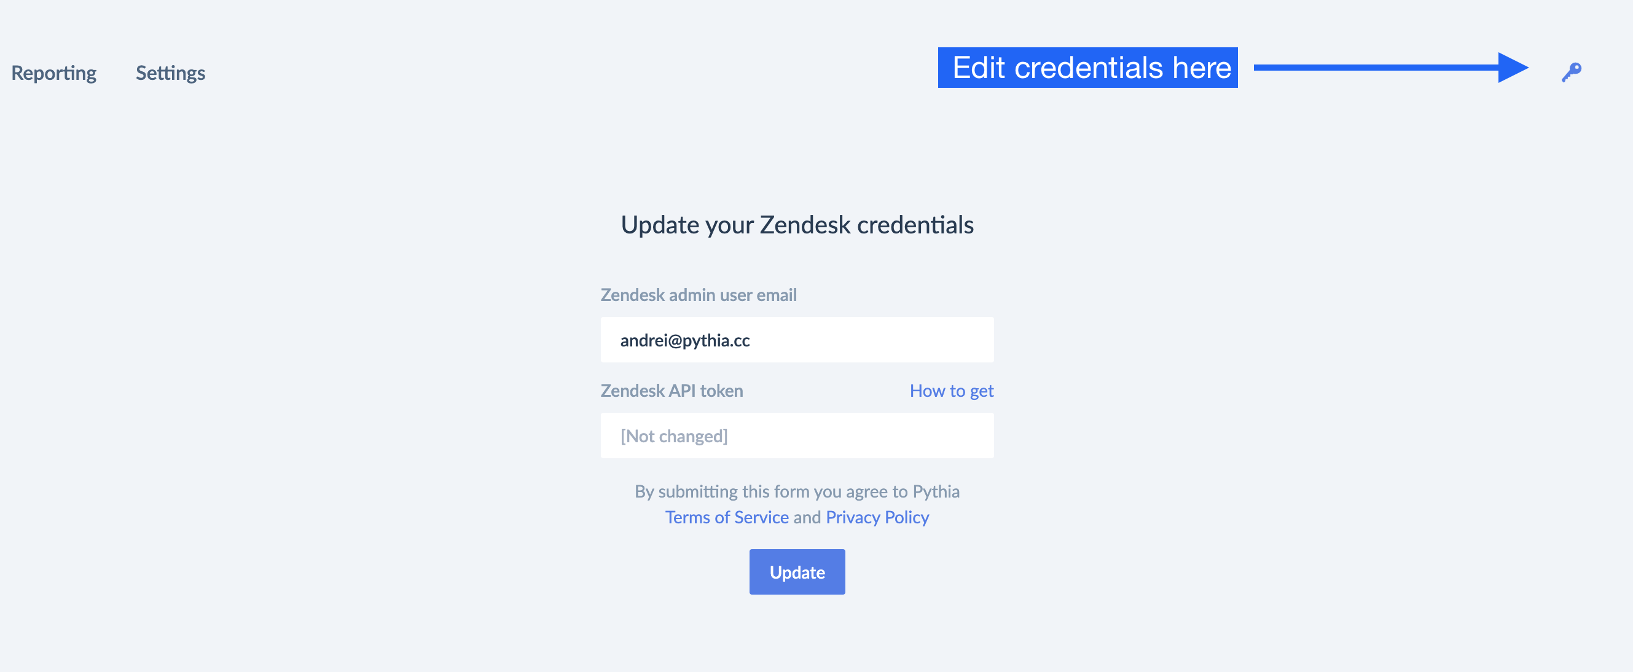
Task: Click the word and between policy links
Action: pos(807,517)
